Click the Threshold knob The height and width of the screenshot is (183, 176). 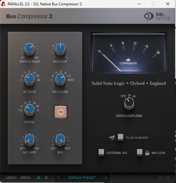point(30,49)
